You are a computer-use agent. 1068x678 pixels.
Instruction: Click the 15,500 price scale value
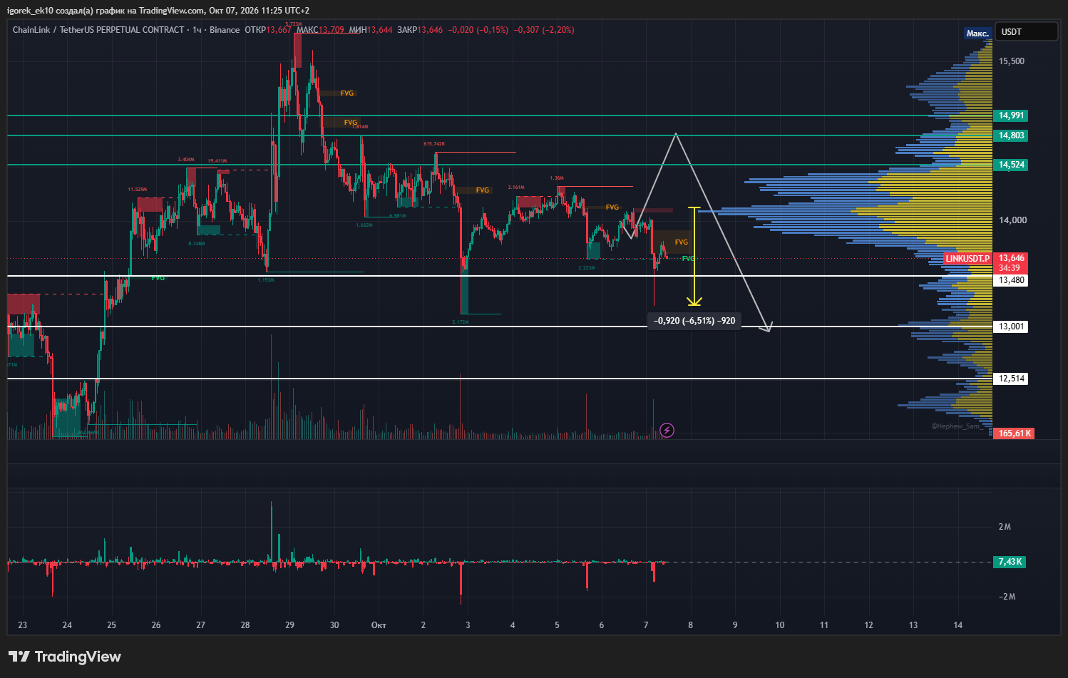pyautogui.click(x=1012, y=61)
